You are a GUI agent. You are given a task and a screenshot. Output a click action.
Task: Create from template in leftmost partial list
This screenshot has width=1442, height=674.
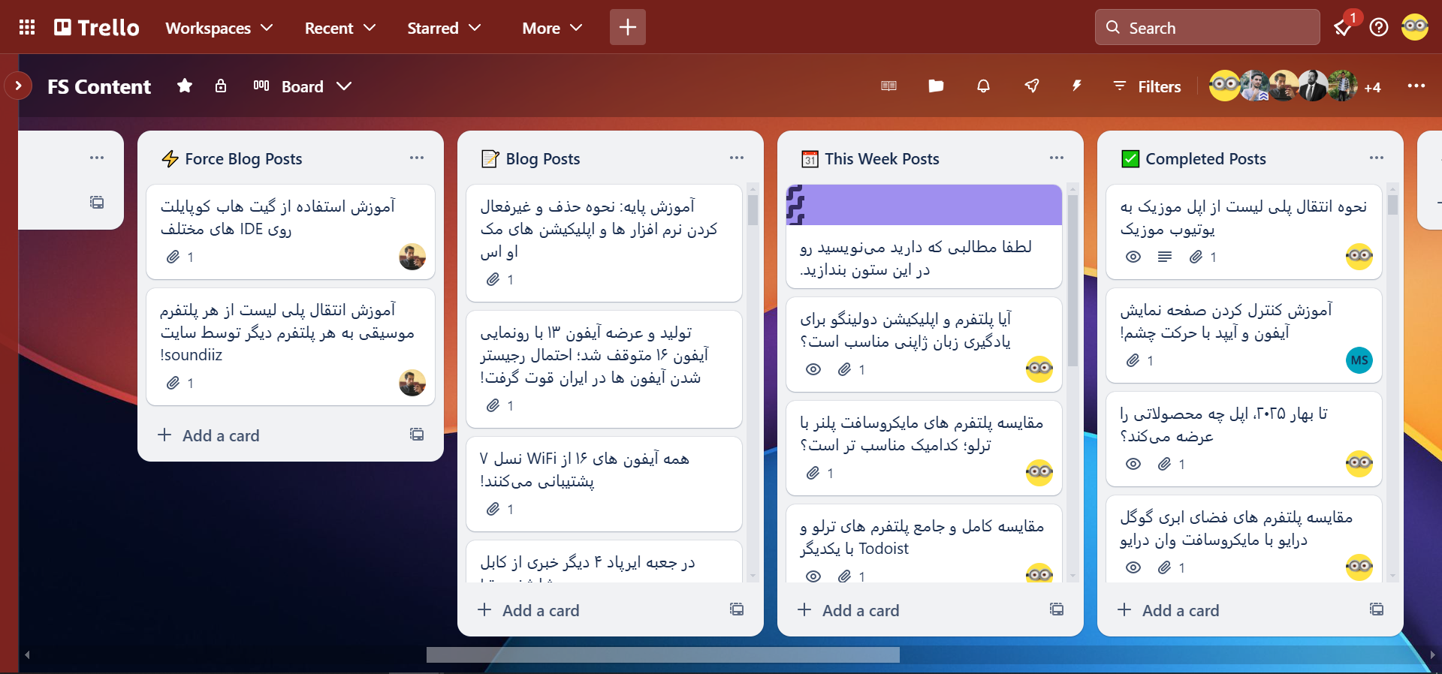[x=97, y=203]
